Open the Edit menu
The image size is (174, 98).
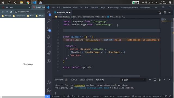coord(59,7)
